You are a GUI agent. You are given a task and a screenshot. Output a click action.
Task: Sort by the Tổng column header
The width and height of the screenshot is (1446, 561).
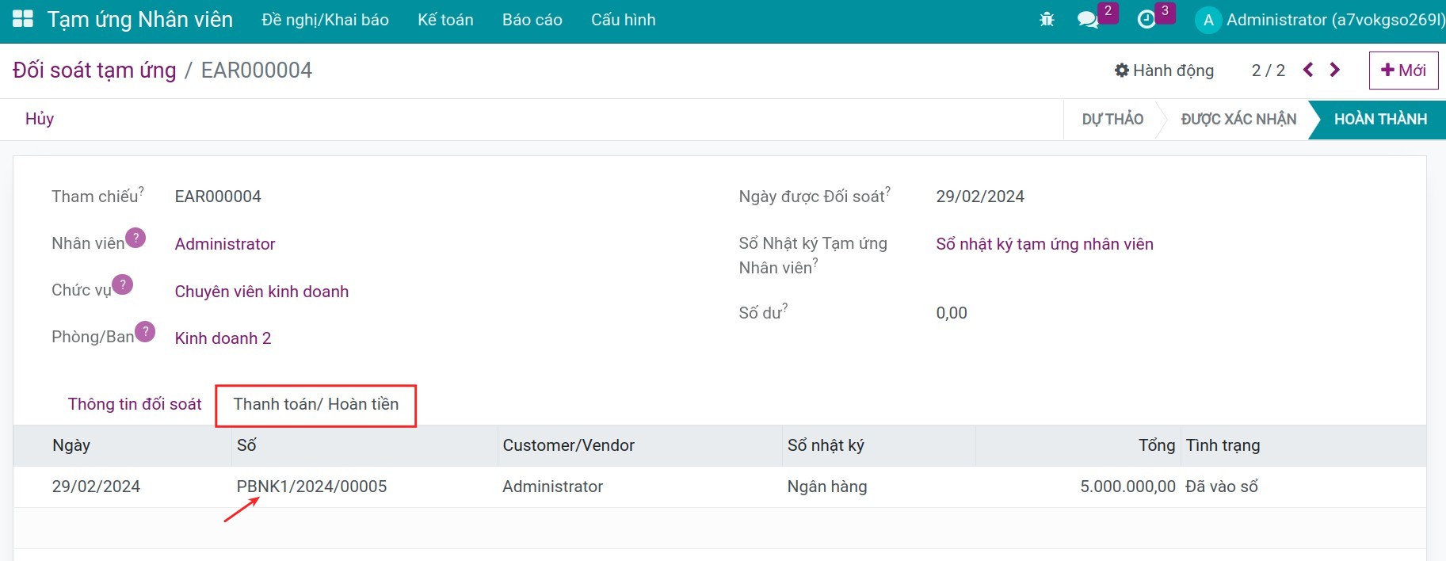[1078, 445]
